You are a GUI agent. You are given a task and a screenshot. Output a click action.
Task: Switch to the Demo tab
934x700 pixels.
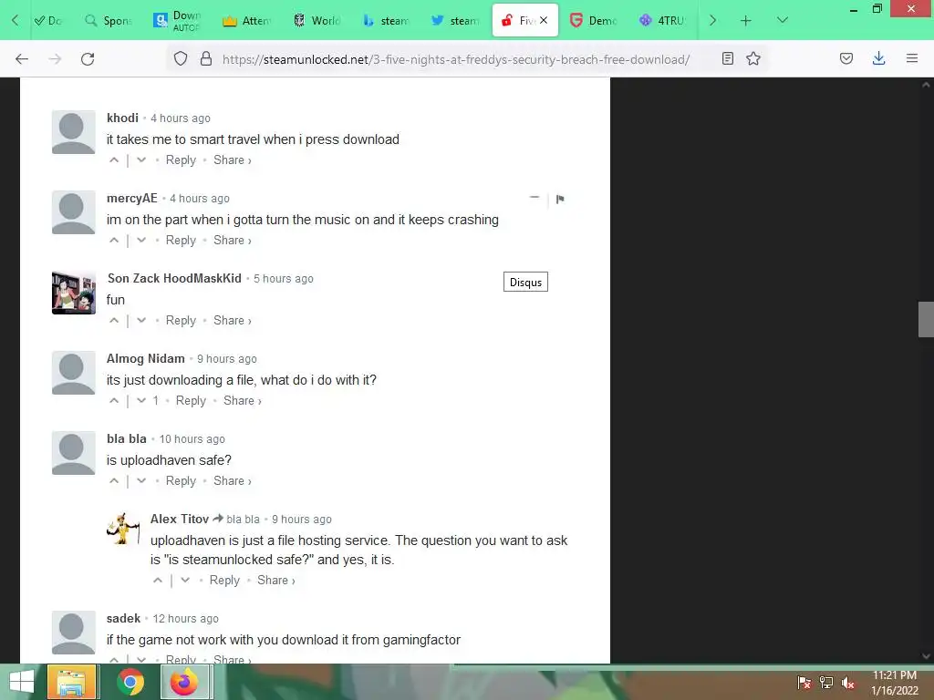pos(593,21)
